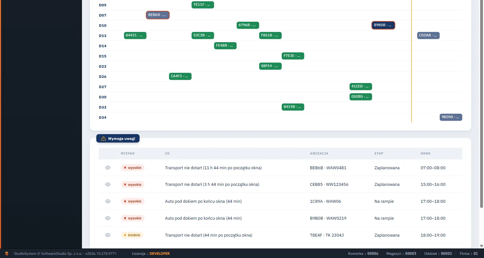Click the warning icon in Wymaga uwagi badge
Viewport: 484px width, 258px height.
tap(103, 139)
